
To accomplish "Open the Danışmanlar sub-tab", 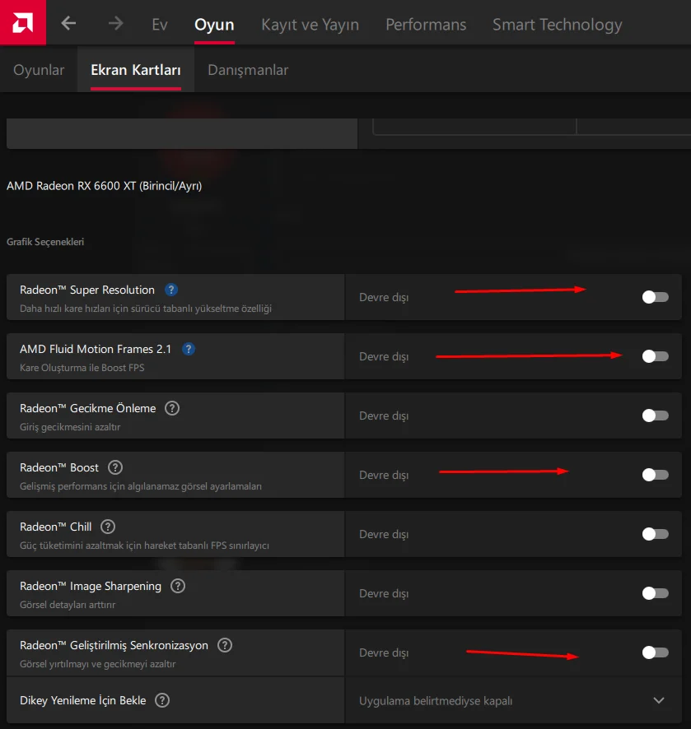I will (248, 70).
